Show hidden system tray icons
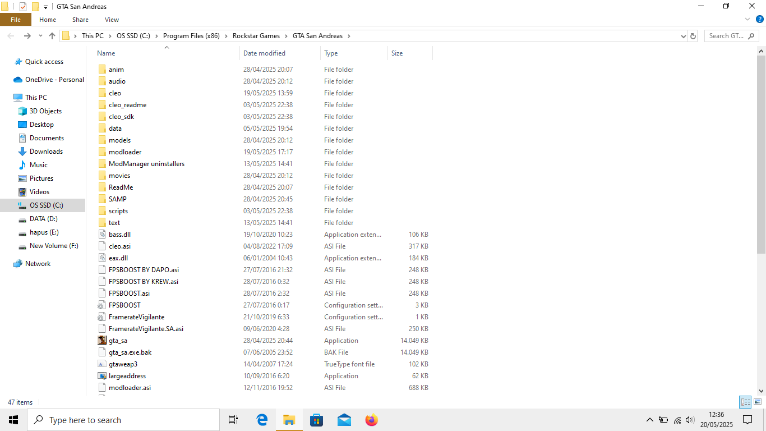Image resolution: width=766 pixels, height=431 pixels. [x=650, y=420]
